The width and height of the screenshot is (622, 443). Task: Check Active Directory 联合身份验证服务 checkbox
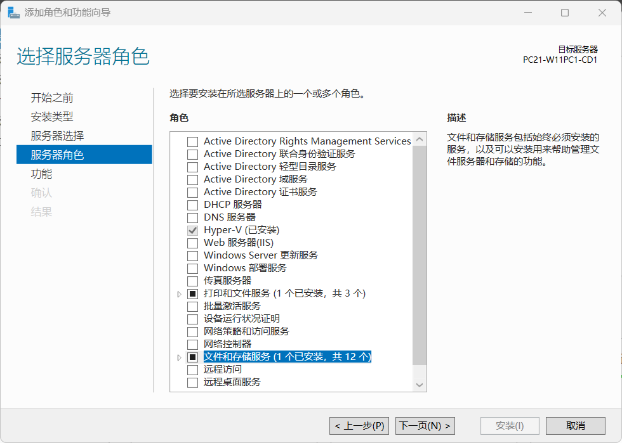coord(192,154)
